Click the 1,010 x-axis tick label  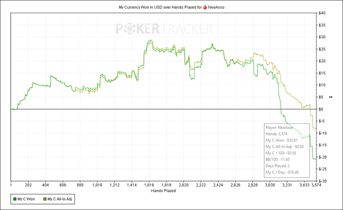coord(98,185)
